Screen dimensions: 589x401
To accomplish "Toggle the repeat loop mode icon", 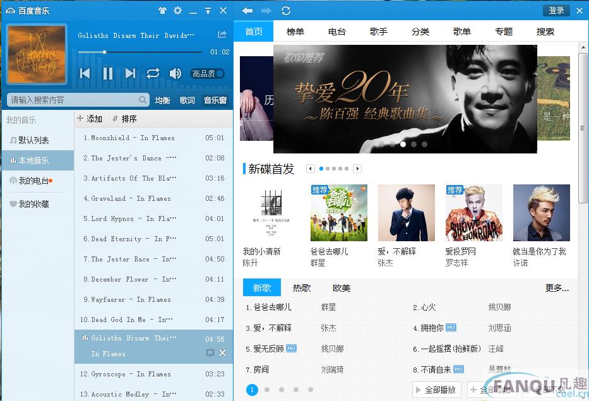I will pos(153,73).
